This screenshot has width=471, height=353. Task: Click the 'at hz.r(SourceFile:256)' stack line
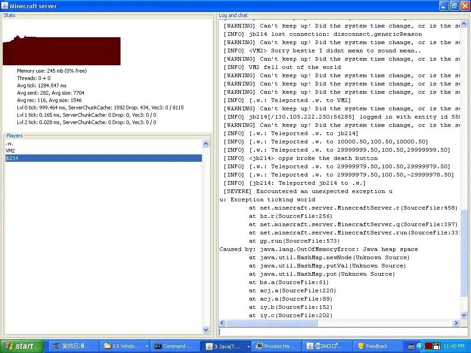pyautogui.click(x=291, y=216)
